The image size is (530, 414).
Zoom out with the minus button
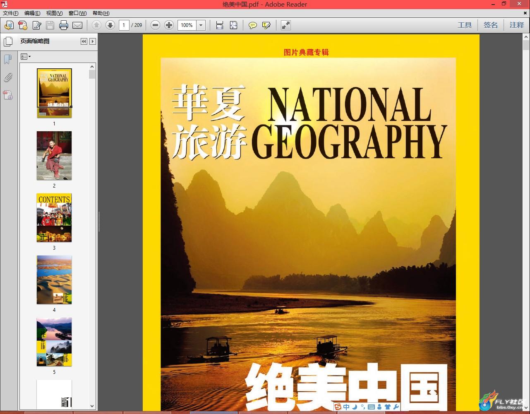pyautogui.click(x=155, y=25)
